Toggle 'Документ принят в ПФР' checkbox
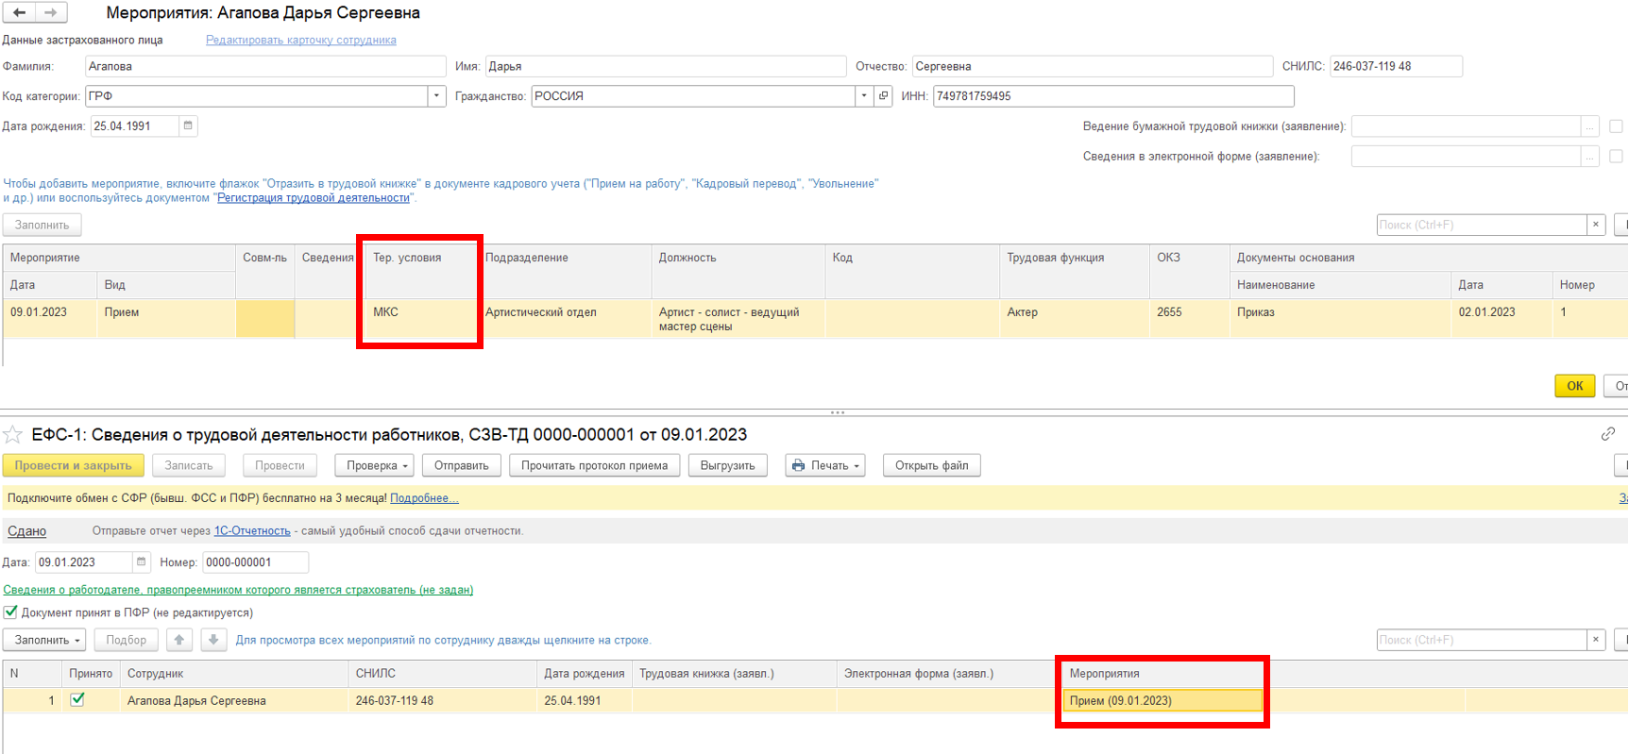 tap(10, 612)
